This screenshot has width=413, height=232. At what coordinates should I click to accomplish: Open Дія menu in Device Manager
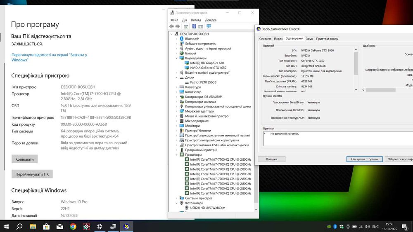184,20
